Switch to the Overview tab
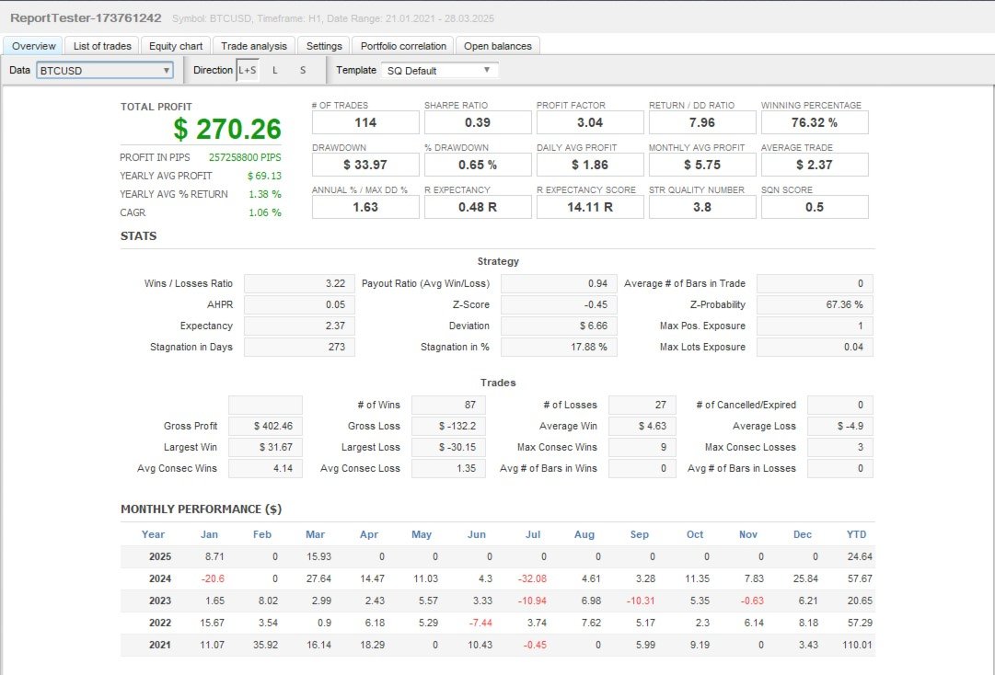The width and height of the screenshot is (995, 675). [34, 46]
